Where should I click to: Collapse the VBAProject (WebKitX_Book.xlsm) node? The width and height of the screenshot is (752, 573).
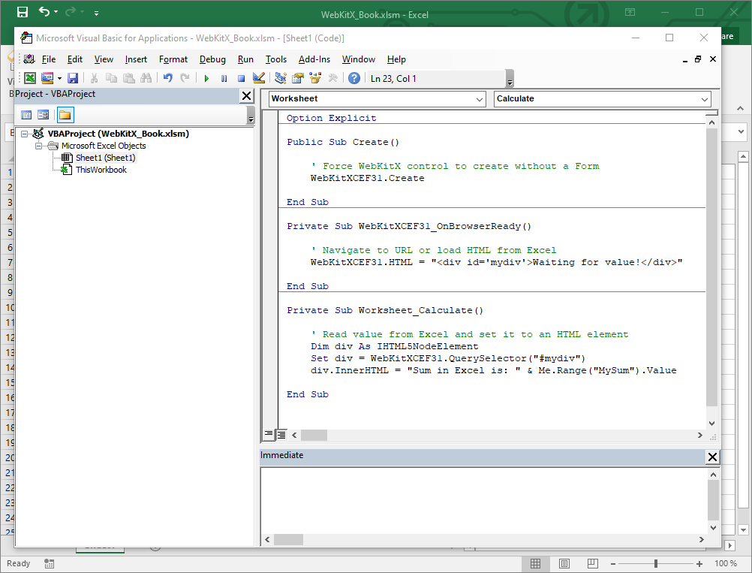[x=24, y=134]
